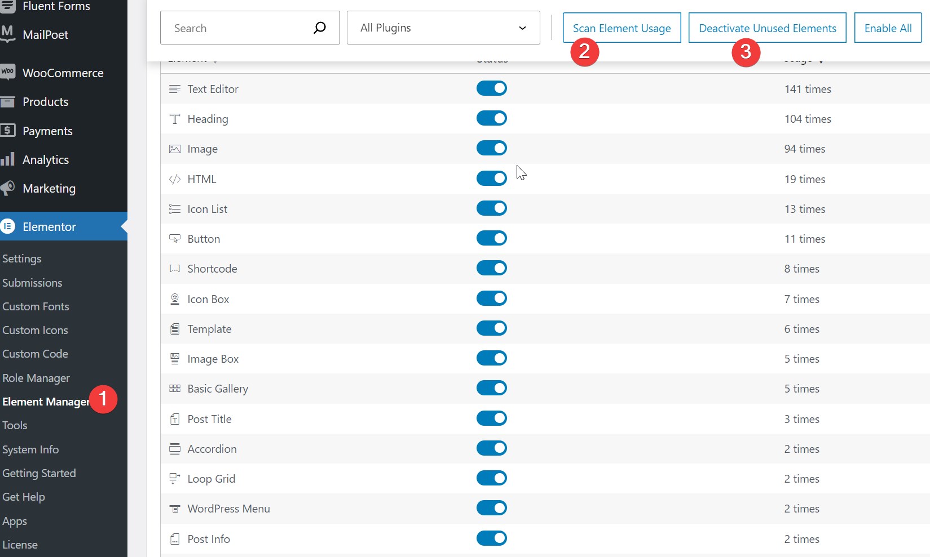Screen dimensions: 930x557
Task: Go to Custom Fonts in Elementor menu
Action: (x=36, y=306)
